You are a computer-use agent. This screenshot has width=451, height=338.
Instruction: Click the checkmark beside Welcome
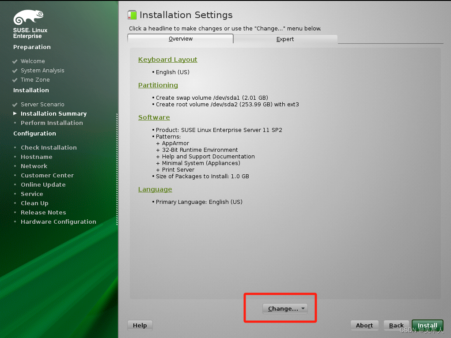pos(15,61)
